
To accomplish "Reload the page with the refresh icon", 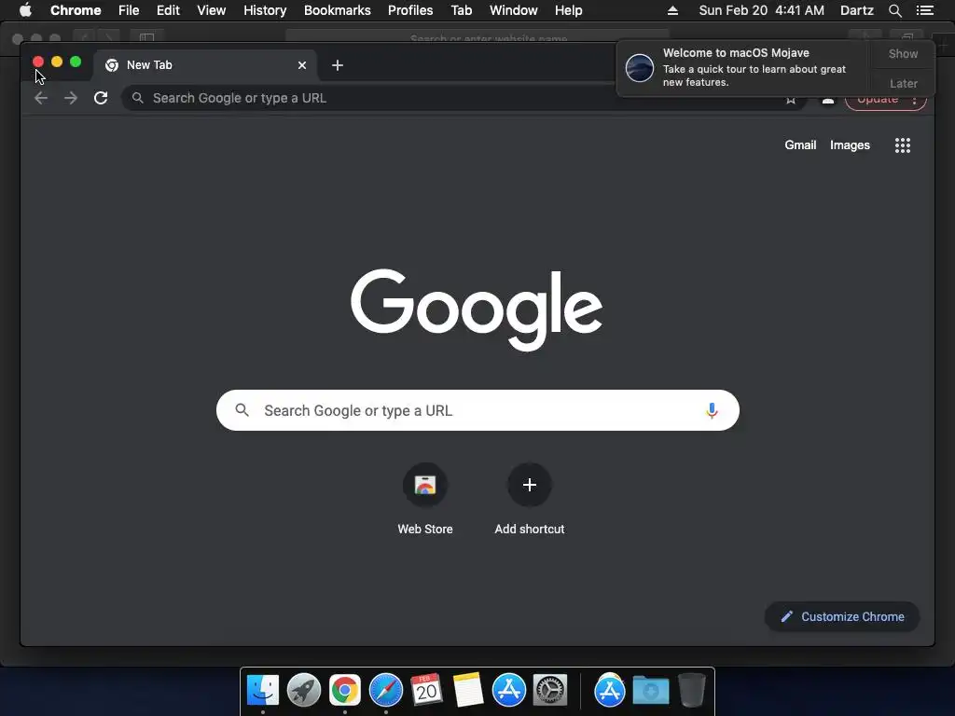I will point(101,98).
